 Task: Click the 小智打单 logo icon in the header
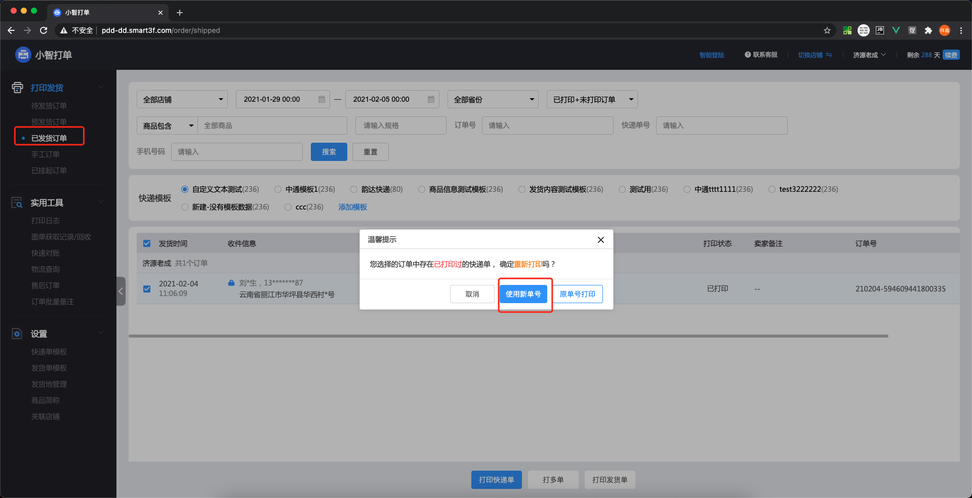(x=23, y=55)
